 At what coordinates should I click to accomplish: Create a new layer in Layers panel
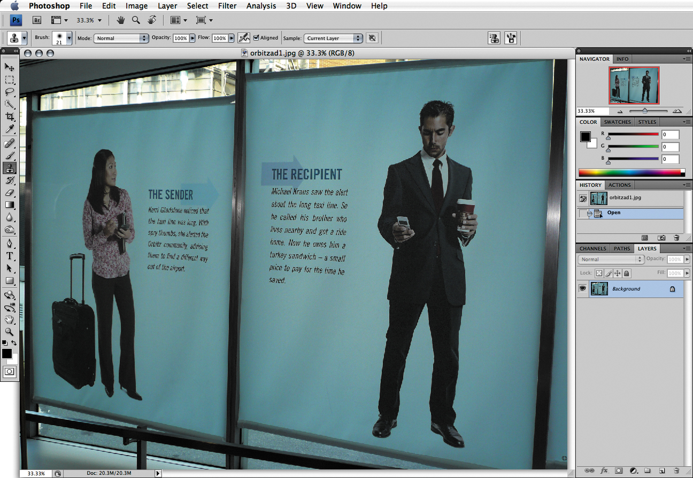[x=661, y=471]
